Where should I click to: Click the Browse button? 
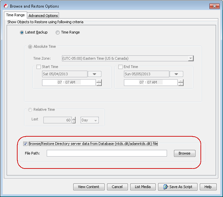[x=184, y=153]
